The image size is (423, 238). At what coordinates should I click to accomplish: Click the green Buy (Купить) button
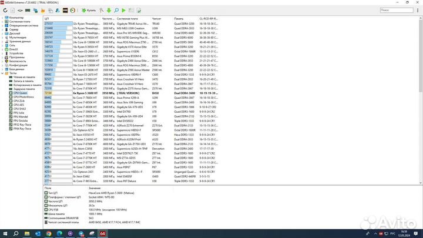[x=89, y=11]
